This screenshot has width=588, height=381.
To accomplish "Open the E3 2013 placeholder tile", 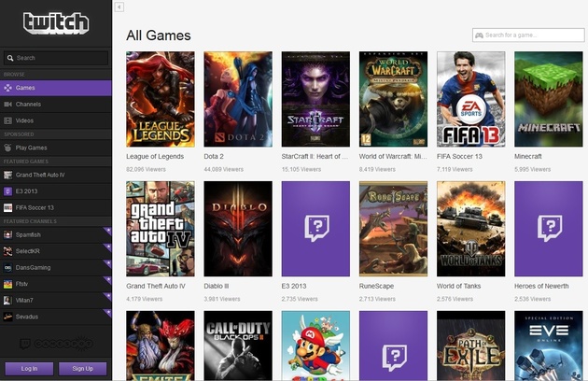I will [315, 229].
